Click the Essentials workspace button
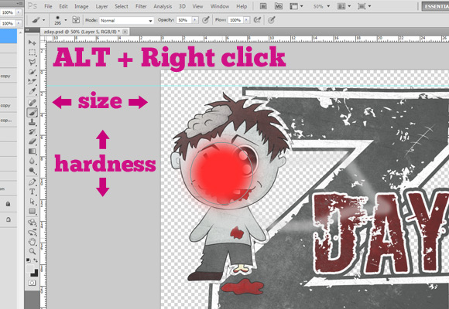Screen dimensions: 449x309 (x=435, y=6)
